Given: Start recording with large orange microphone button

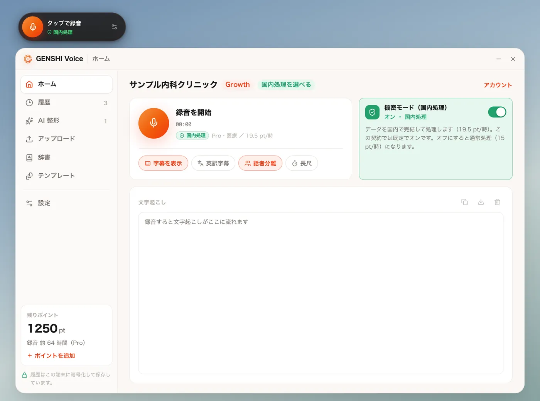Looking at the screenshot, I should (x=154, y=123).
